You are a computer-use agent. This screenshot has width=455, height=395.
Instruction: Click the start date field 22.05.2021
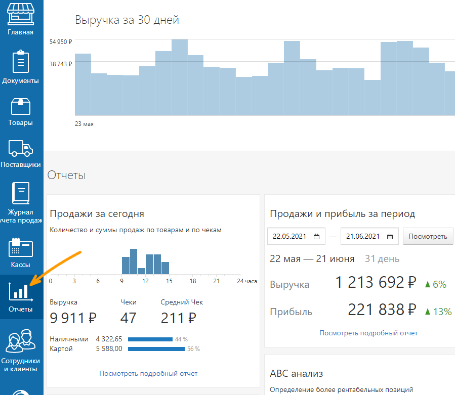point(296,236)
